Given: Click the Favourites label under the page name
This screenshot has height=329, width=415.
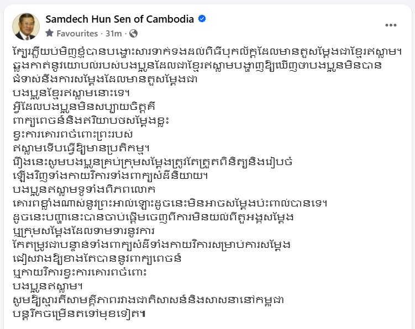Looking at the screenshot, I should pyautogui.click(x=76, y=34).
